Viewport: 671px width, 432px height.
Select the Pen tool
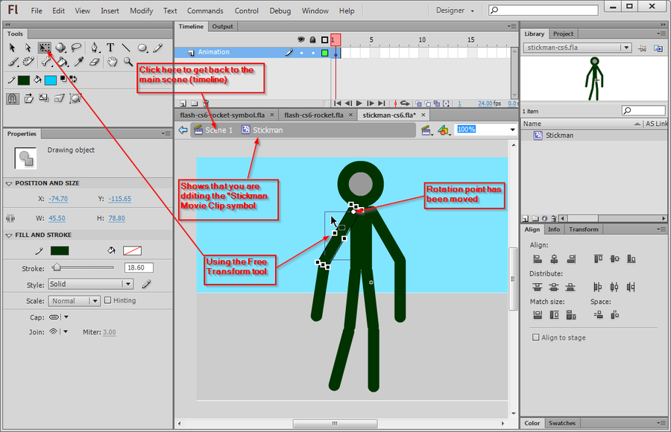pyautogui.click(x=95, y=47)
